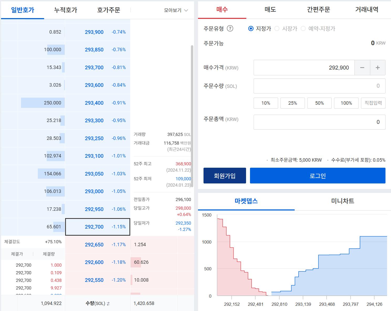Open the 매도 tab
The width and height of the screenshot is (391, 311).
(x=270, y=10)
